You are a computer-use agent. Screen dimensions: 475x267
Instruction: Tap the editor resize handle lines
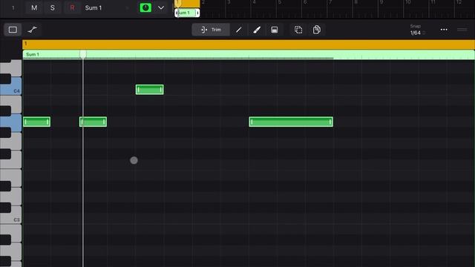point(462,30)
